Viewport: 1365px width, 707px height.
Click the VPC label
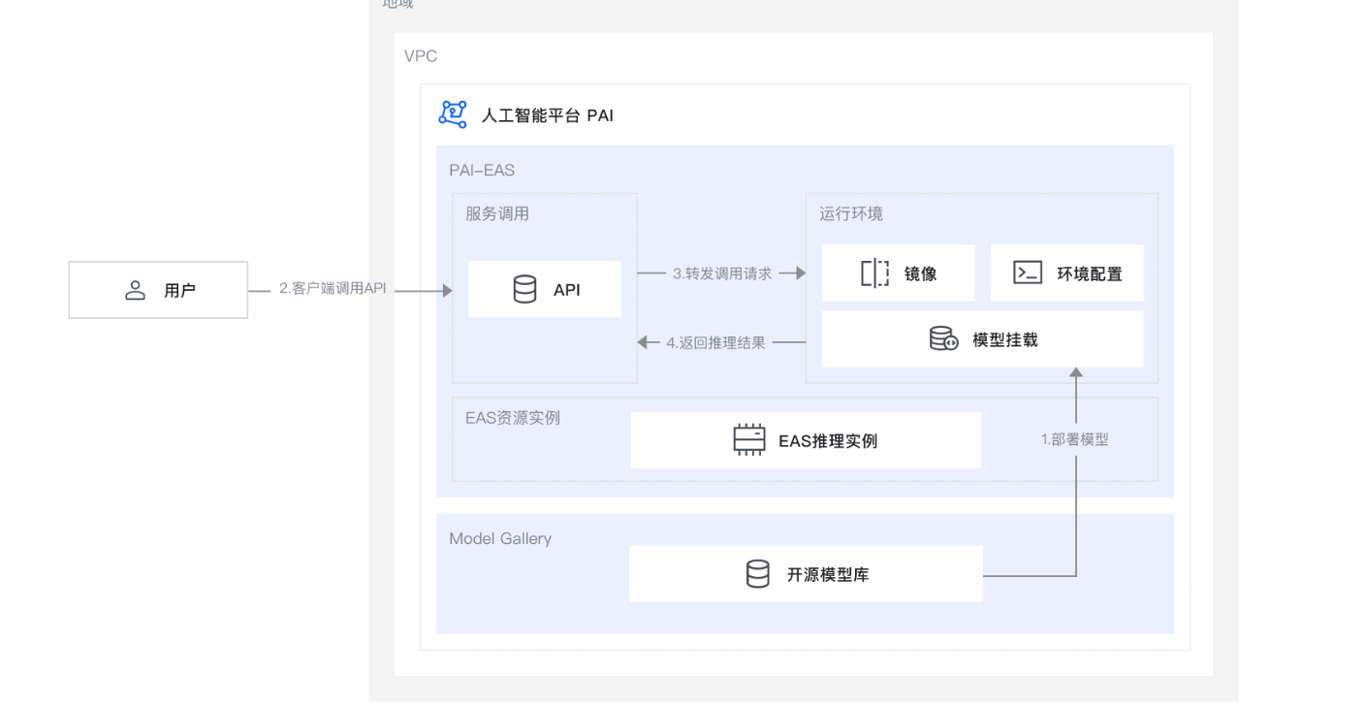(x=421, y=56)
